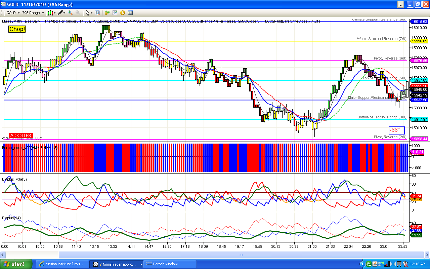This screenshot has height=269, width=430.
Task: Click the 32.87 red DM value marker
Action: [x=417, y=226]
